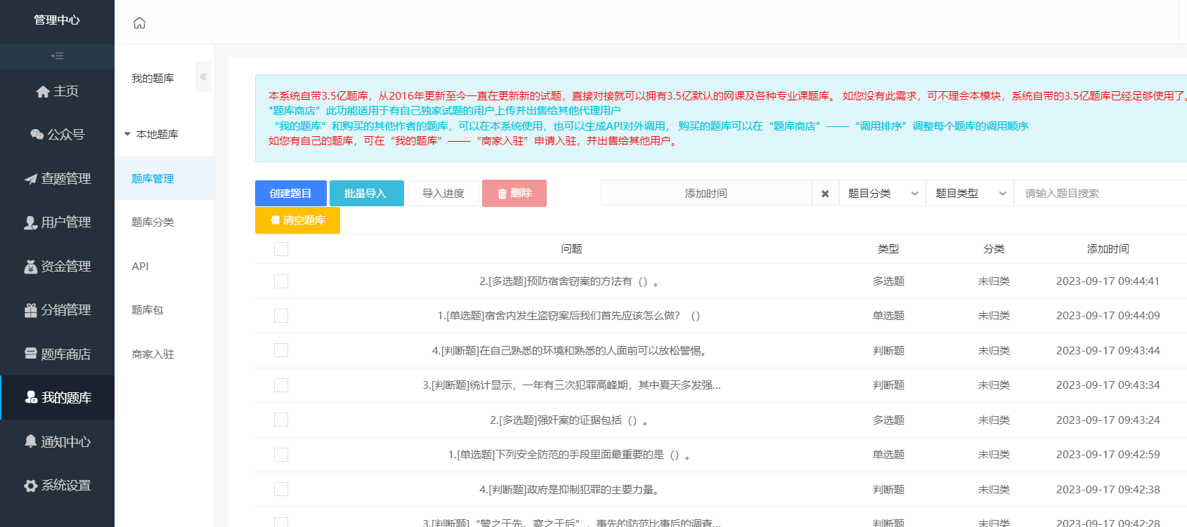Click the 类型 column header
The height and width of the screenshot is (527, 1187).
[x=888, y=249]
